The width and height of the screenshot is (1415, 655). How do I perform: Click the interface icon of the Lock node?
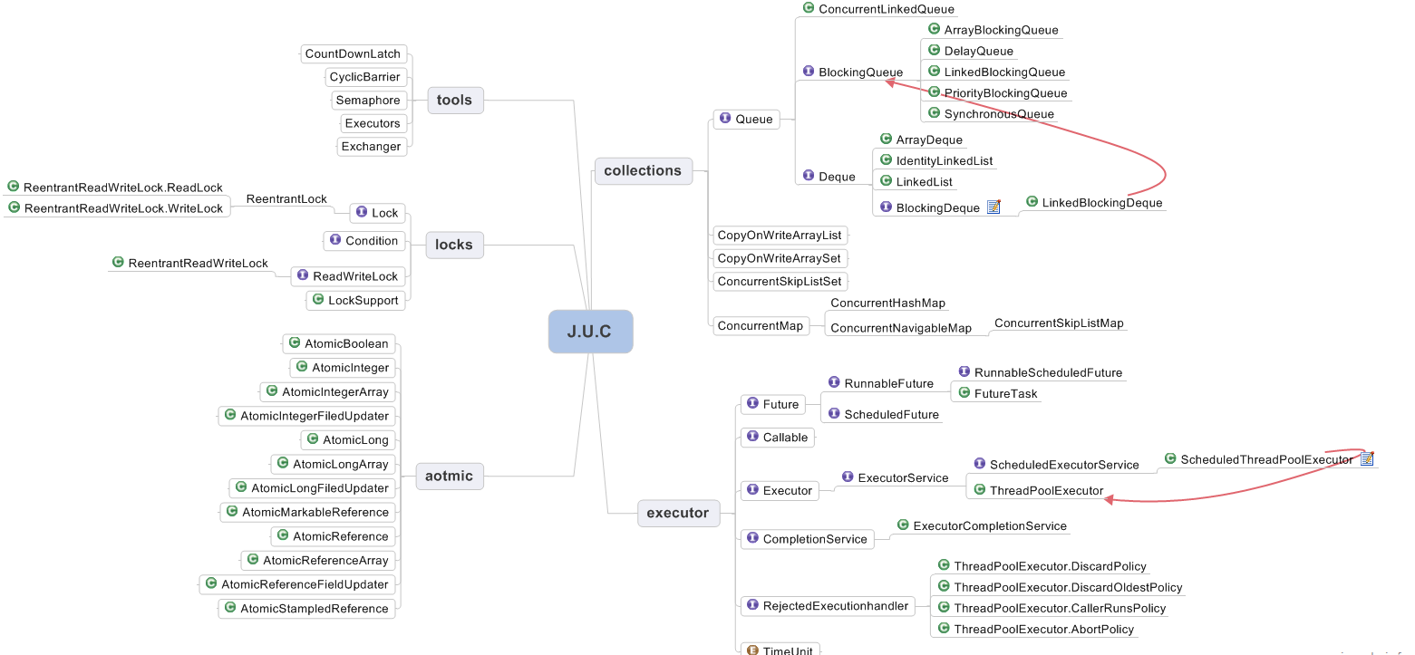[362, 212]
